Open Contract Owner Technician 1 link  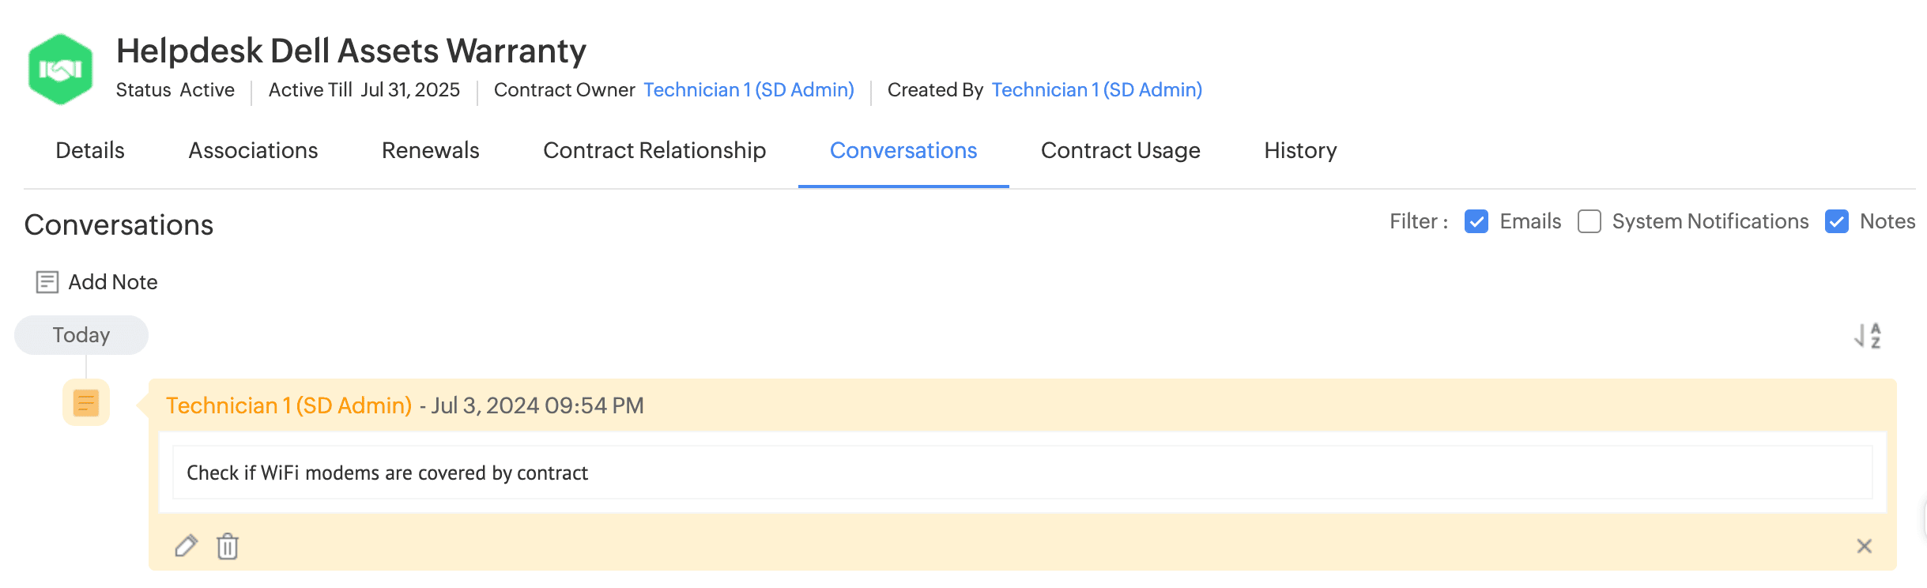(x=749, y=90)
